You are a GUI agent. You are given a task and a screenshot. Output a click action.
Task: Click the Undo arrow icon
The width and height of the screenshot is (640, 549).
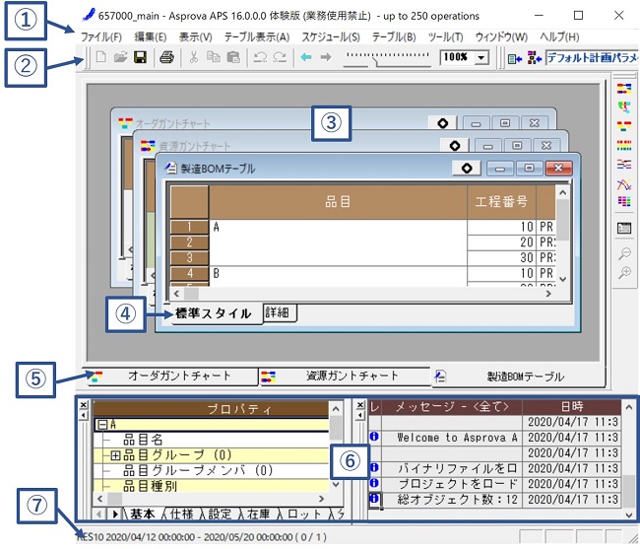pos(260,57)
